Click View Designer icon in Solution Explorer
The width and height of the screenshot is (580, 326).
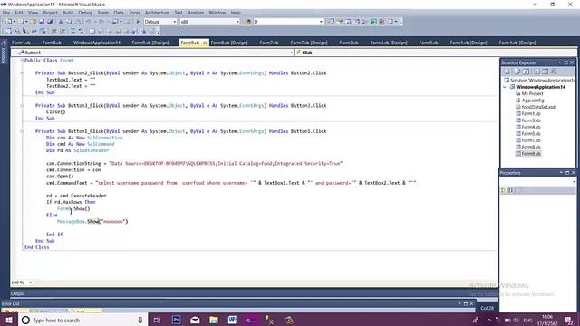[x=545, y=72]
